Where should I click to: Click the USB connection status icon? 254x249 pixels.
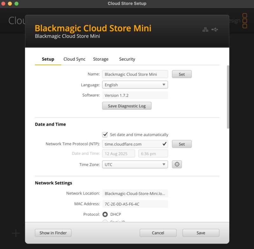(215, 29)
